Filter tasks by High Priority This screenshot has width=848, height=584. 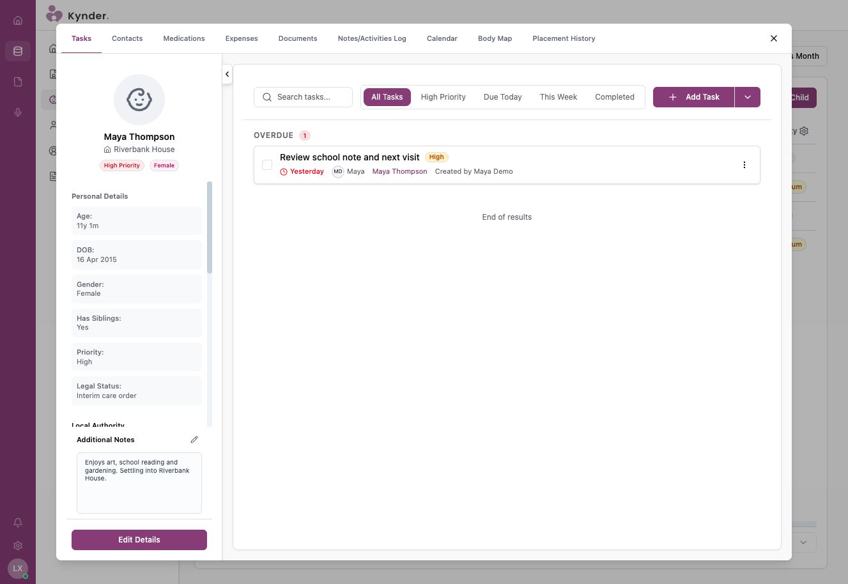click(443, 97)
